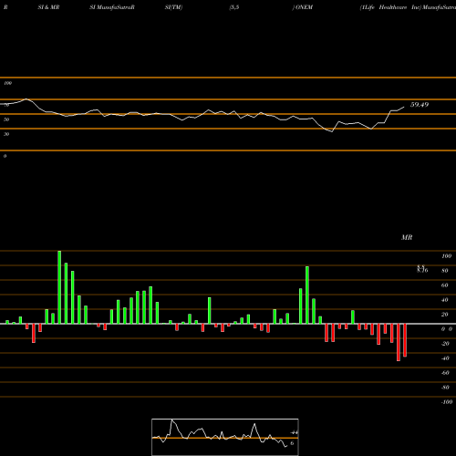Click the 100 label on MR axis
The width and height of the screenshot is (456, 456).
coord(446,256)
